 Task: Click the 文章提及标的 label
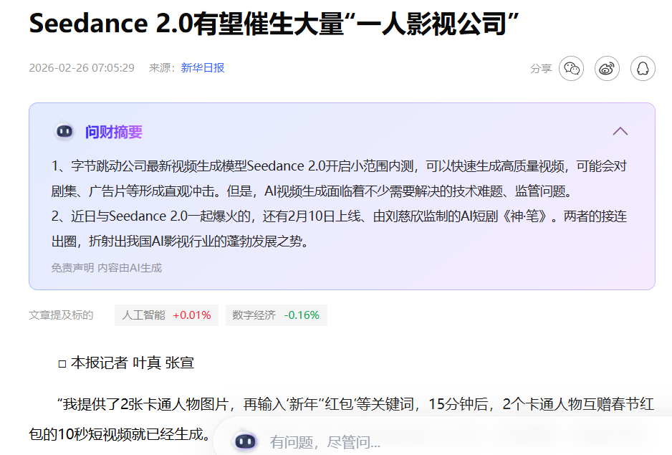[61, 315]
